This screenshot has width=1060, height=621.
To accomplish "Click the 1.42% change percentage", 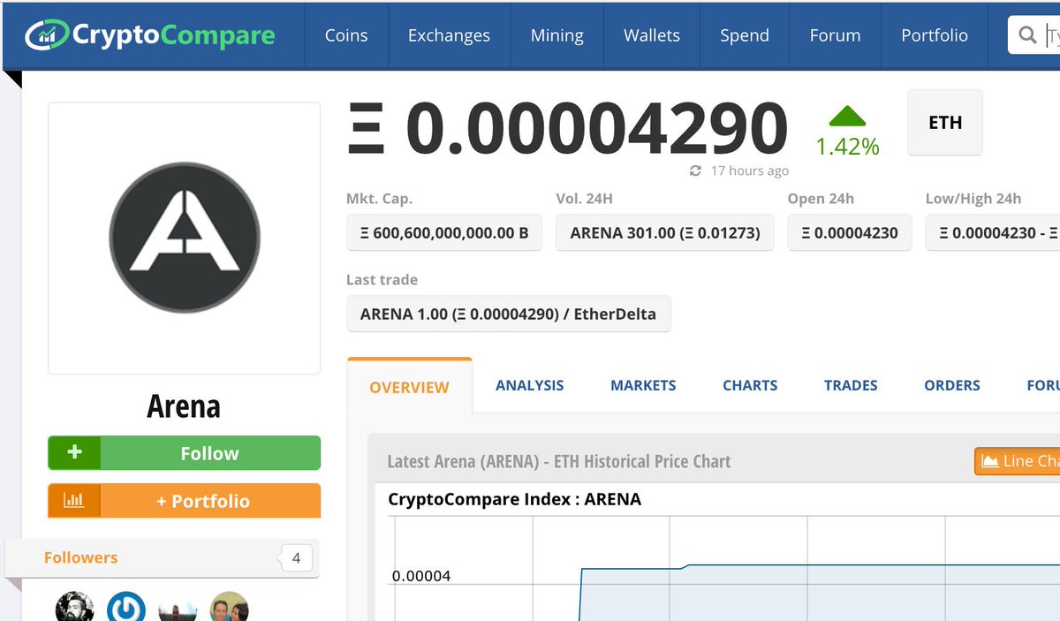I will click(x=847, y=147).
